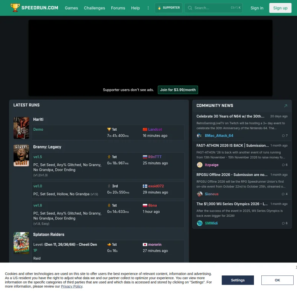Open the Splatoon Raiders game title

[x=49, y=235]
